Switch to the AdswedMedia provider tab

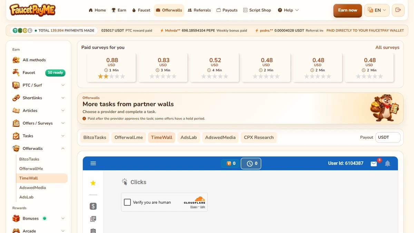[220, 137]
